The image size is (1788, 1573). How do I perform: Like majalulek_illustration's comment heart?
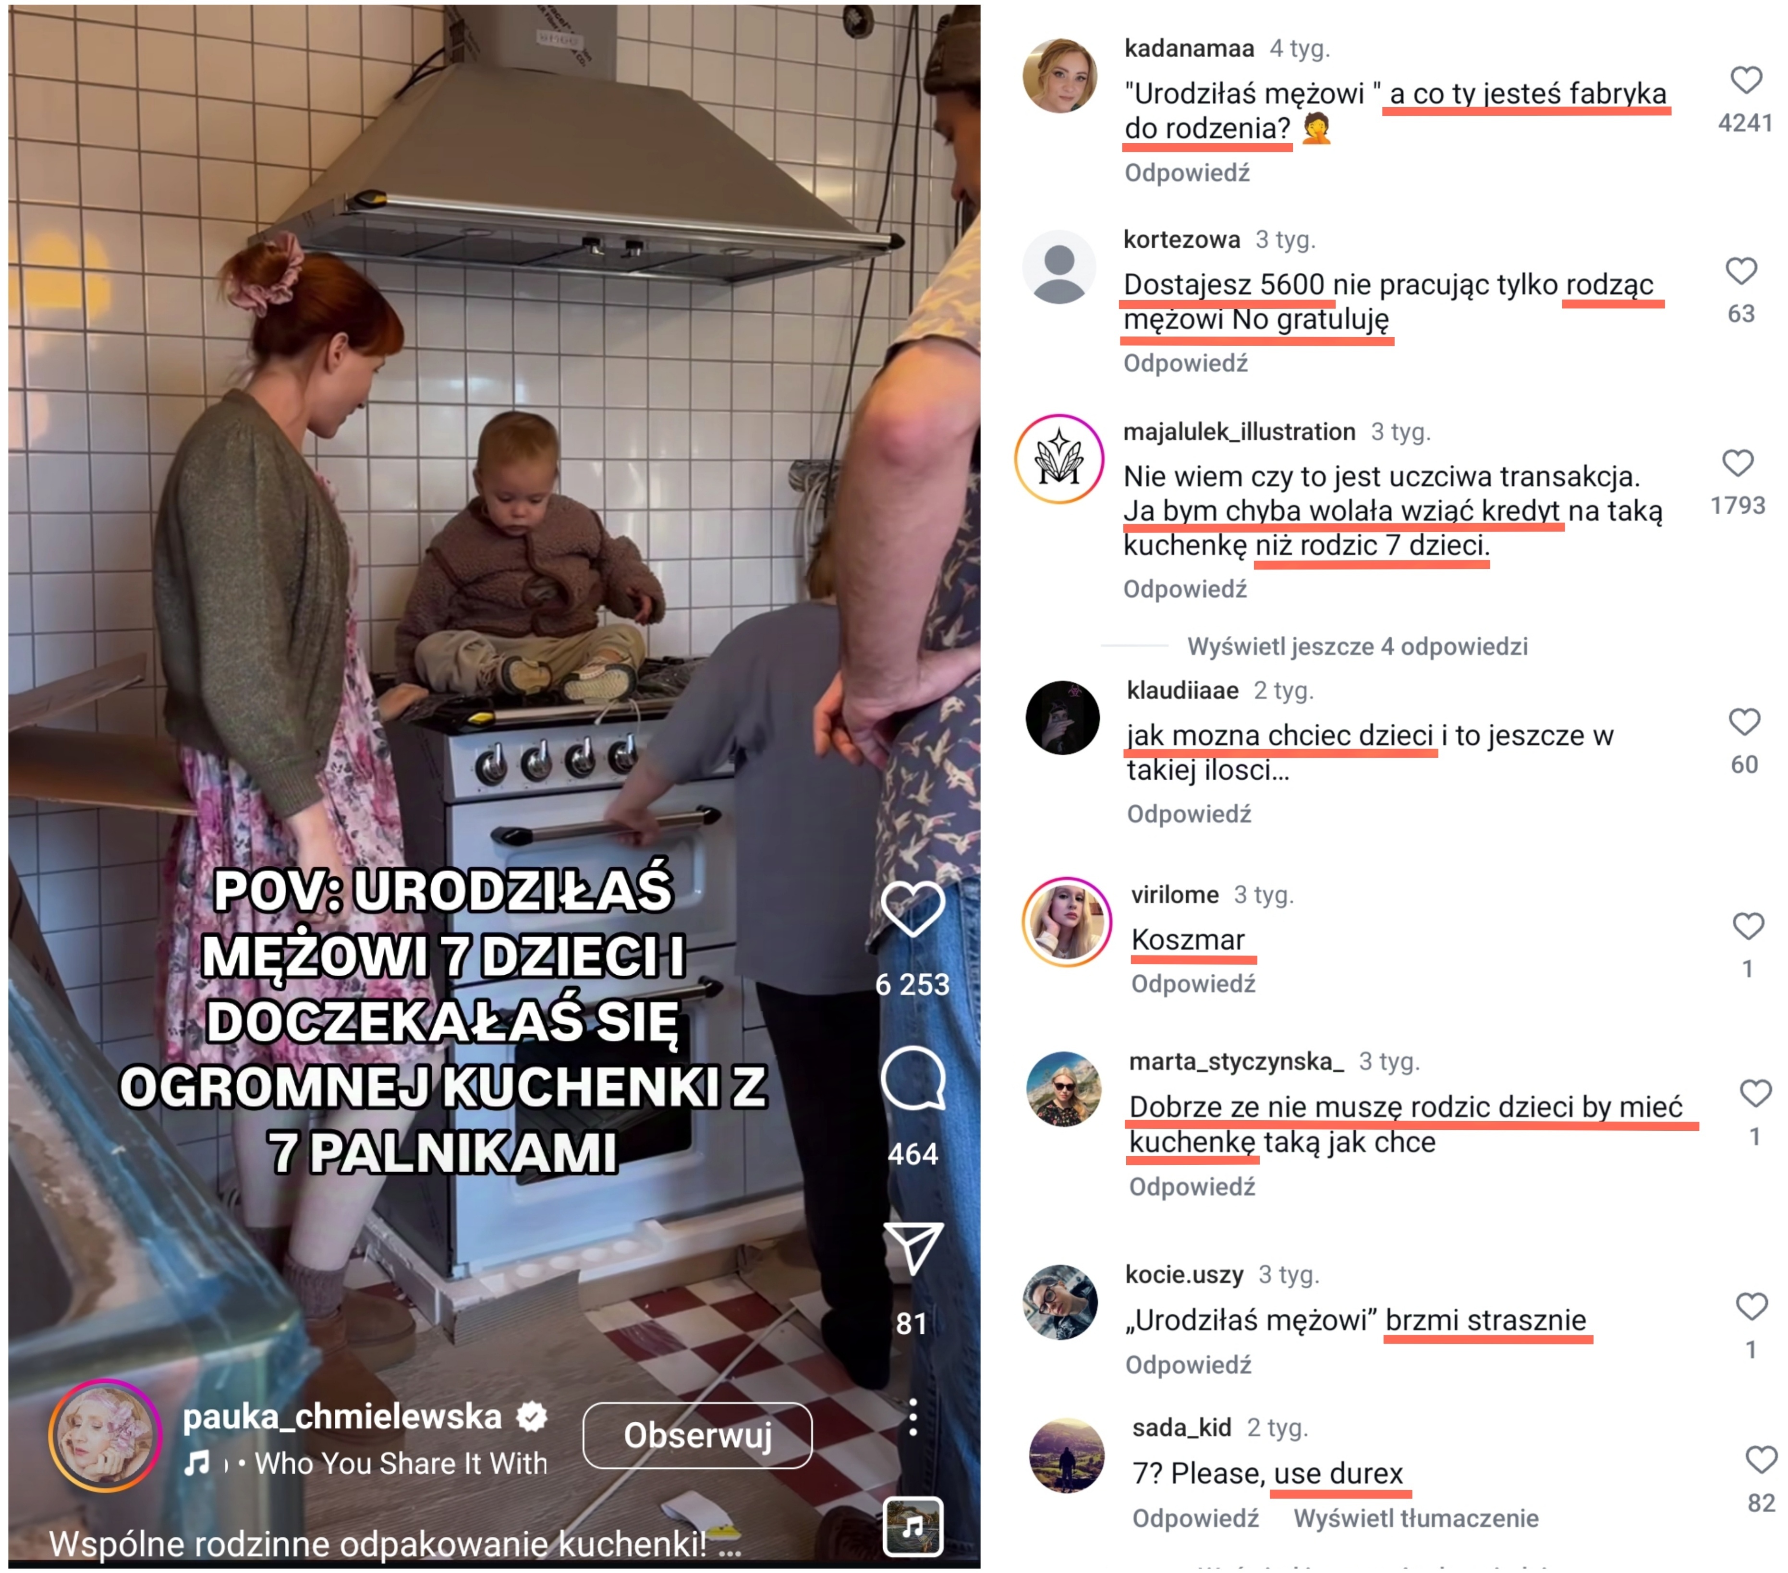(1738, 463)
